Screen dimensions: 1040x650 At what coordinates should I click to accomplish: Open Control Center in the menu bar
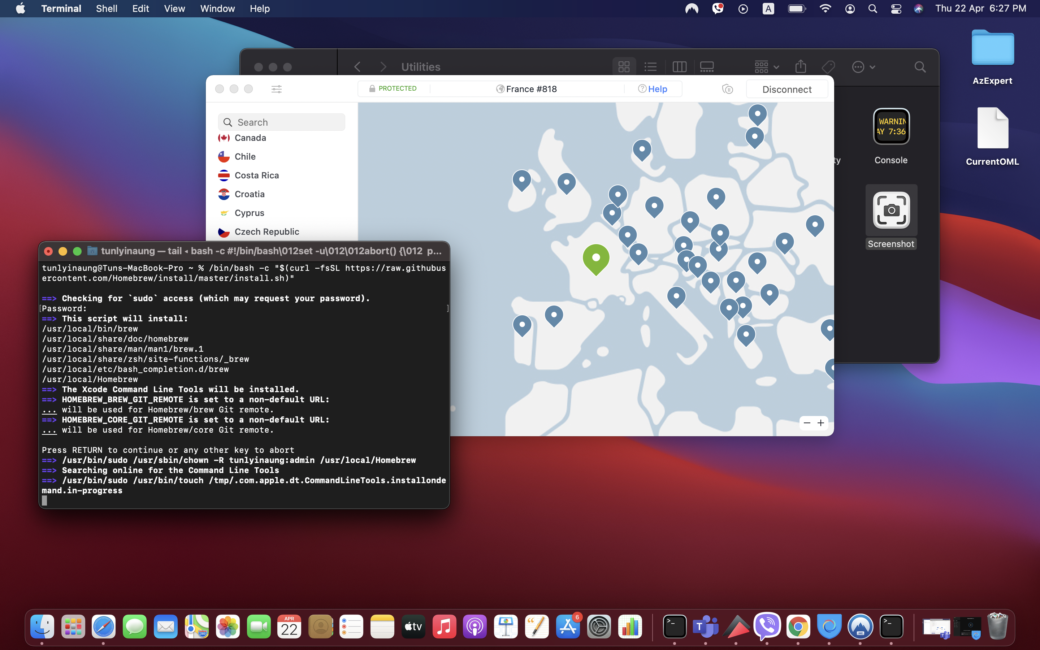point(896,9)
